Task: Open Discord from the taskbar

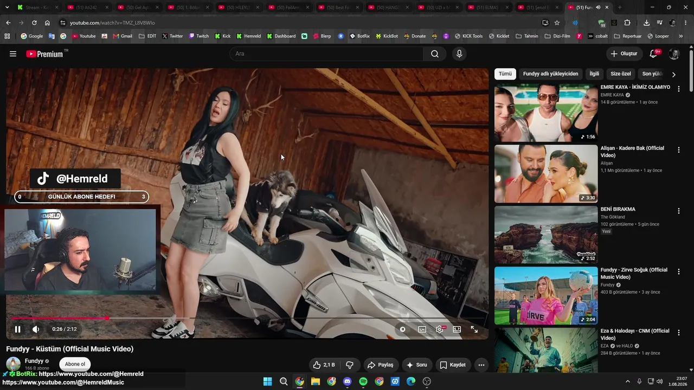Action: point(347,381)
